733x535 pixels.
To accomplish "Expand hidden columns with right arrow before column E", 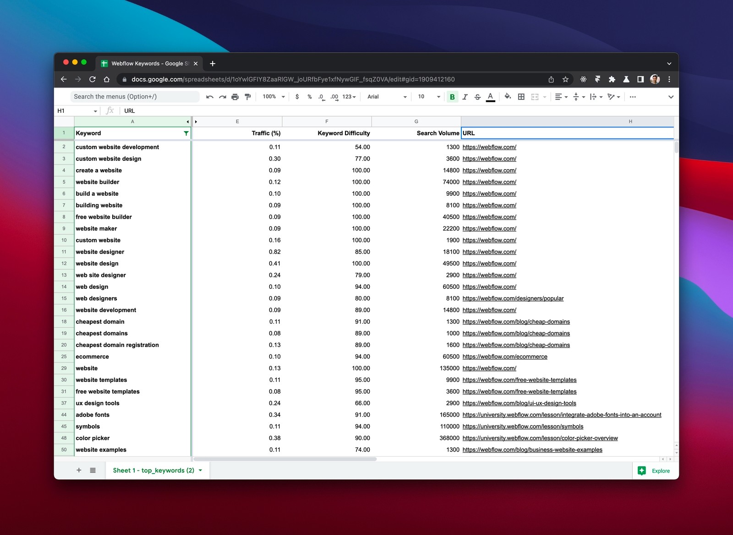I will [196, 121].
